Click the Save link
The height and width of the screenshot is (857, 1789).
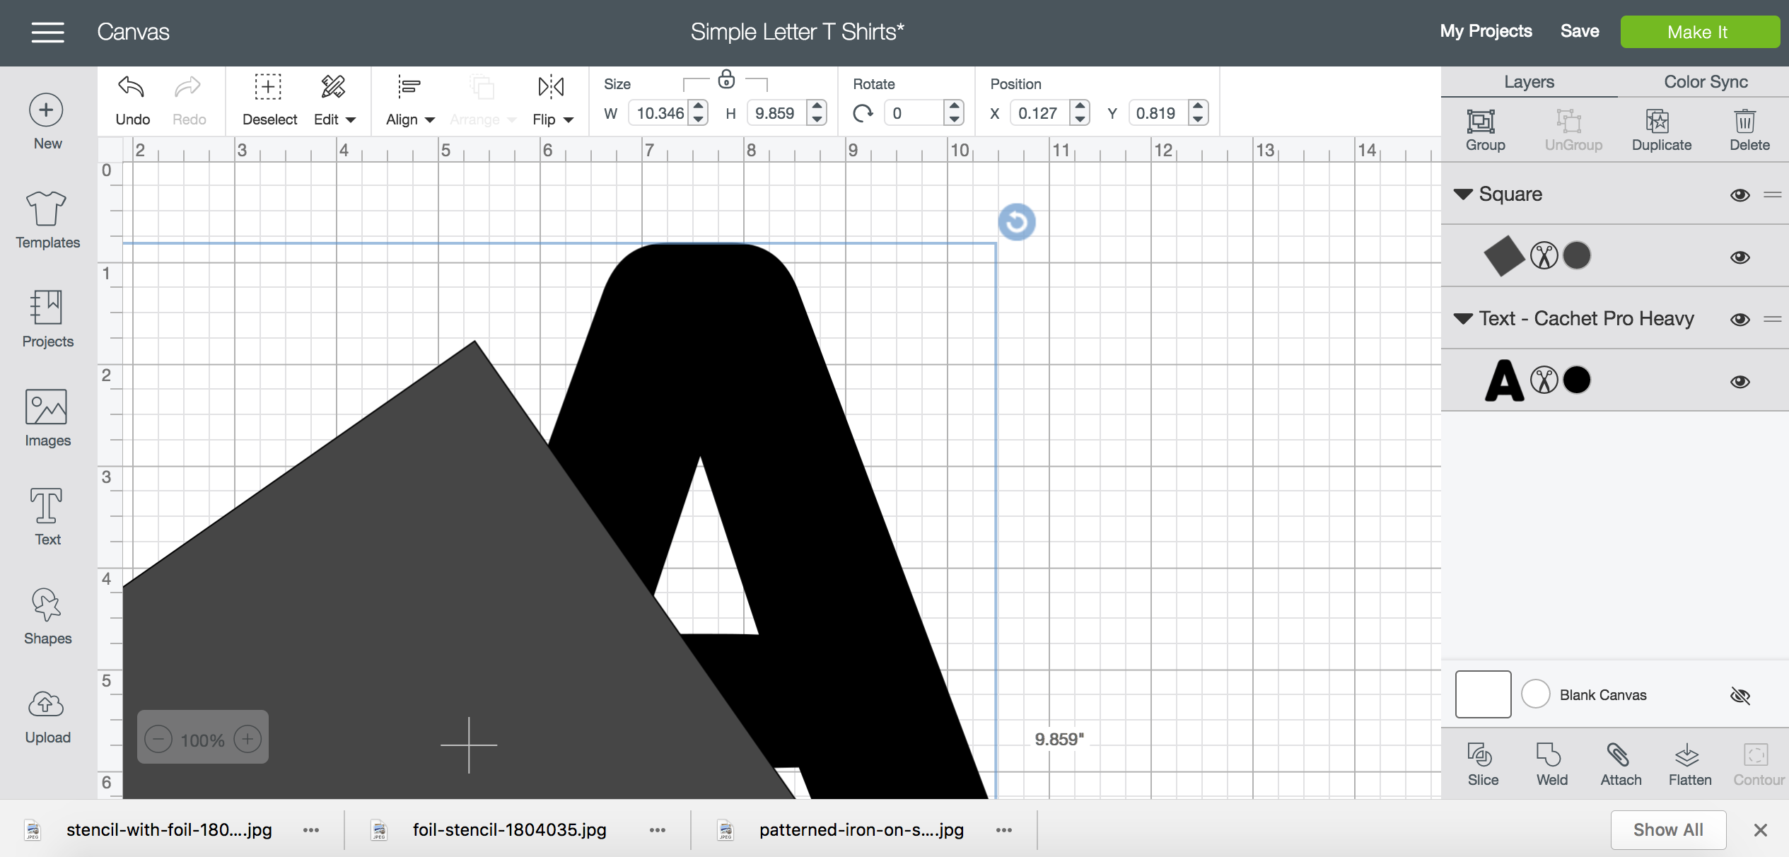[1579, 31]
